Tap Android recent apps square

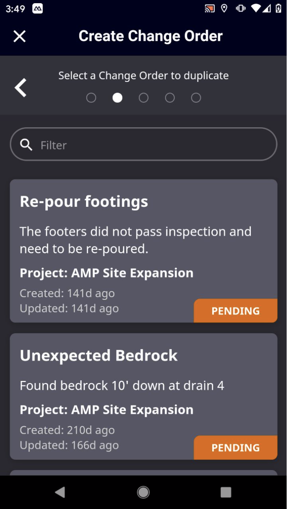[x=226, y=492]
